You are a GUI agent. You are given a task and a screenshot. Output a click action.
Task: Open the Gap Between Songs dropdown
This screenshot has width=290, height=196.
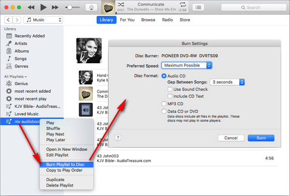tap(228, 82)
